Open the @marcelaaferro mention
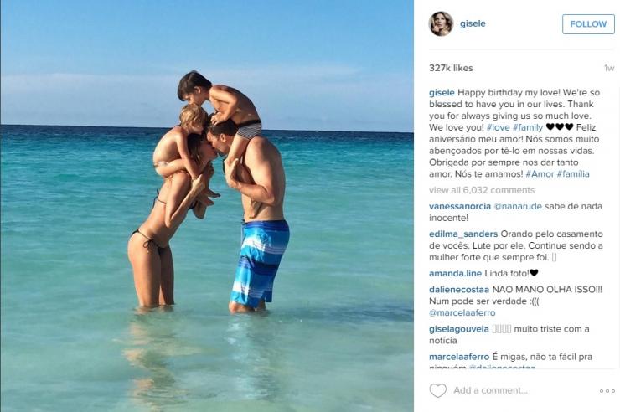 tap(462, 313)
